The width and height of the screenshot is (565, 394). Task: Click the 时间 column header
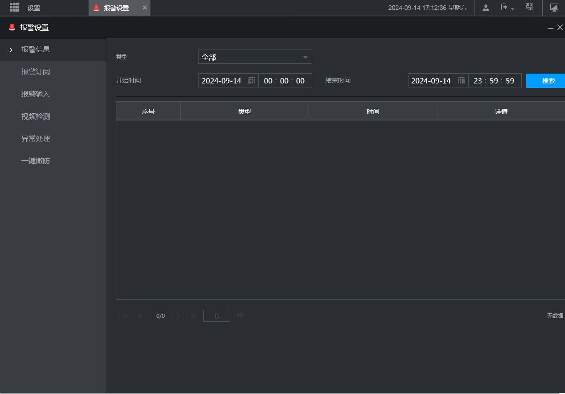pyautogui.click(x=373, y=111)
